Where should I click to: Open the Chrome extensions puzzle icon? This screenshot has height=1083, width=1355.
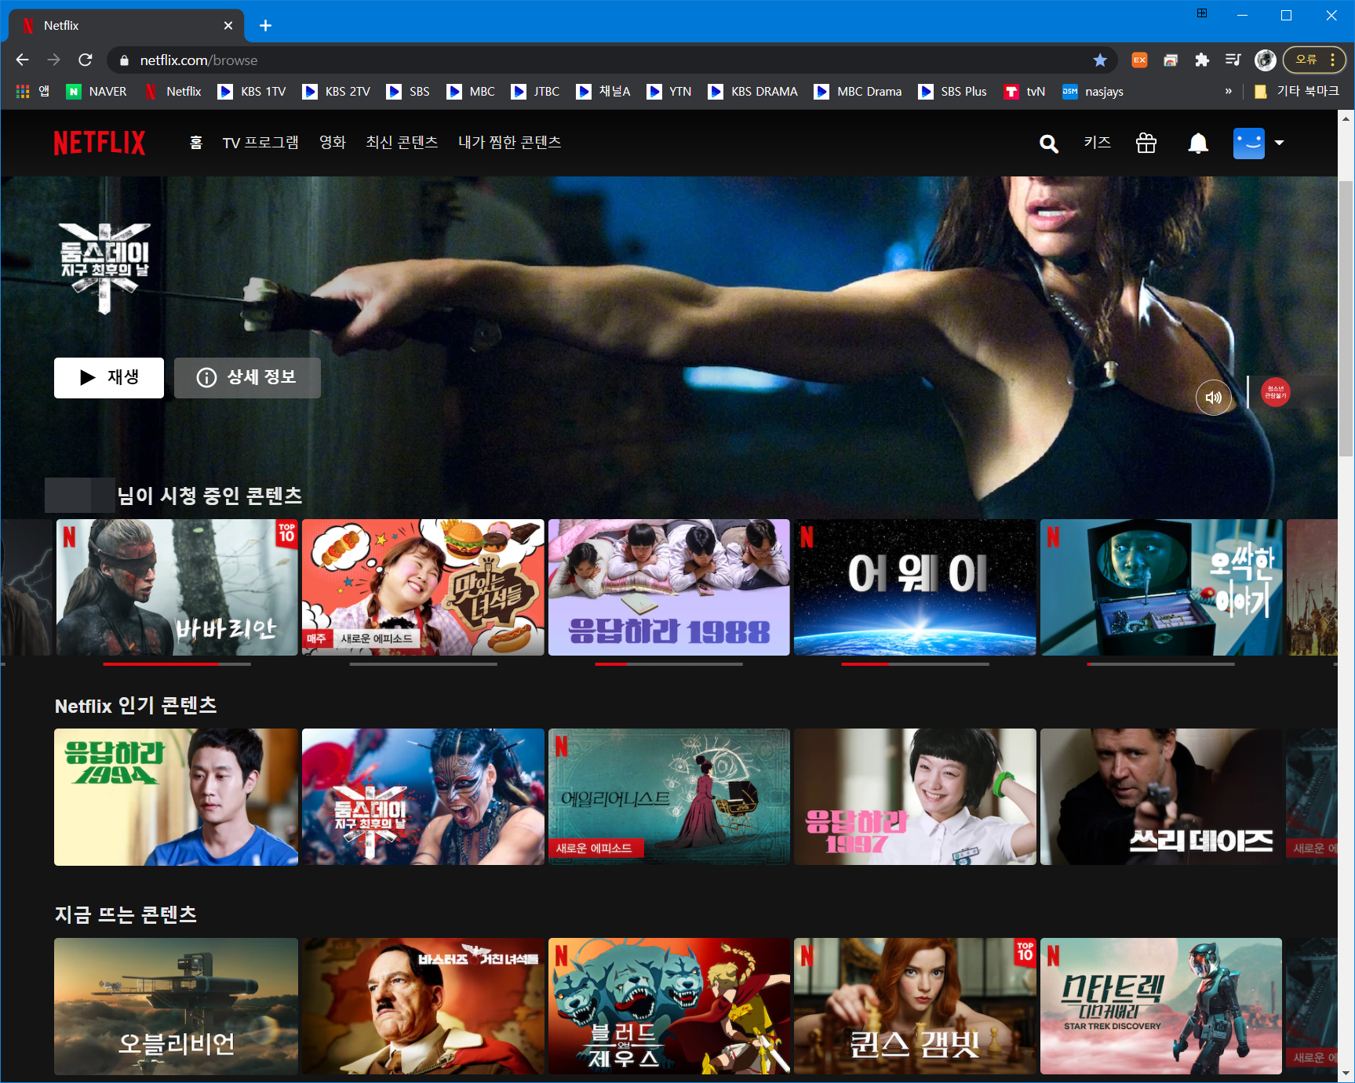pyautogui.click(x=1201, y=60)
